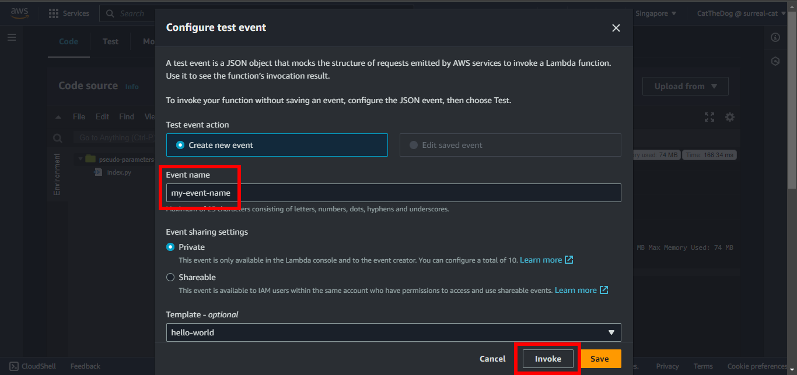Screen dimensions: 797x375
Task: Click the search magnifier in environment panel
Action: click(57, 138)
